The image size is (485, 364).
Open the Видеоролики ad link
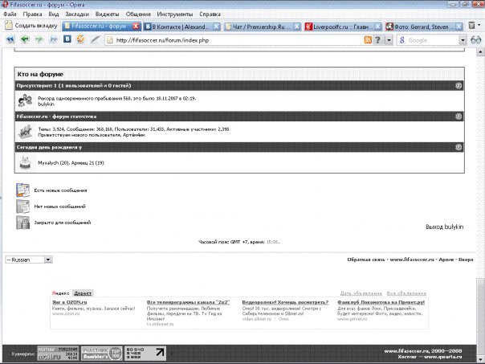point(285,302)
